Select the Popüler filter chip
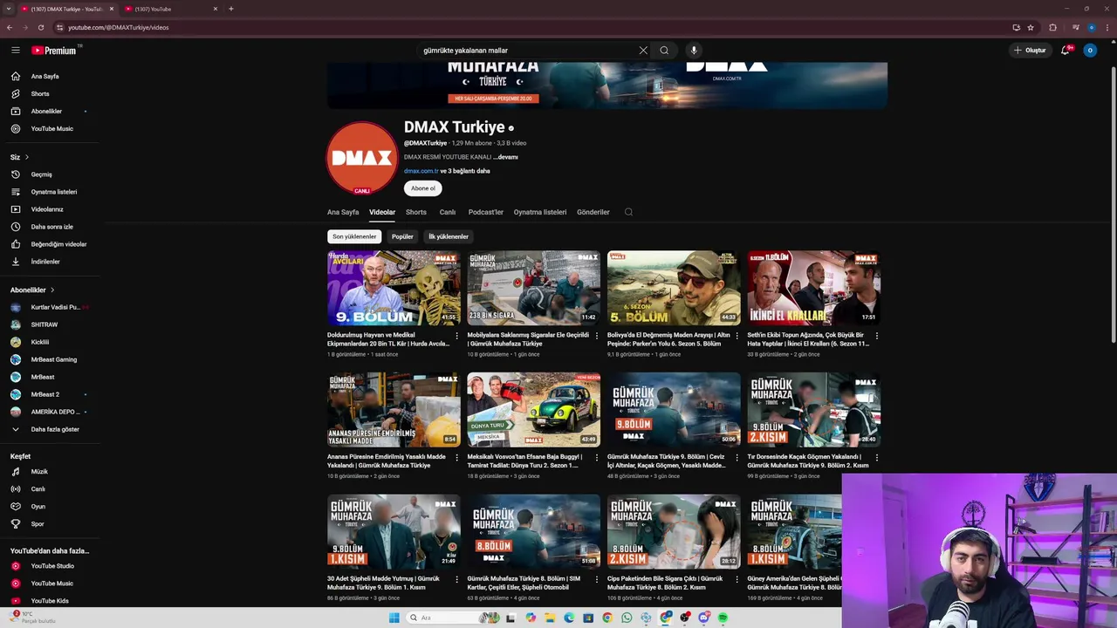This screenshot has height=628, width=1117. [x=402, y=236]
